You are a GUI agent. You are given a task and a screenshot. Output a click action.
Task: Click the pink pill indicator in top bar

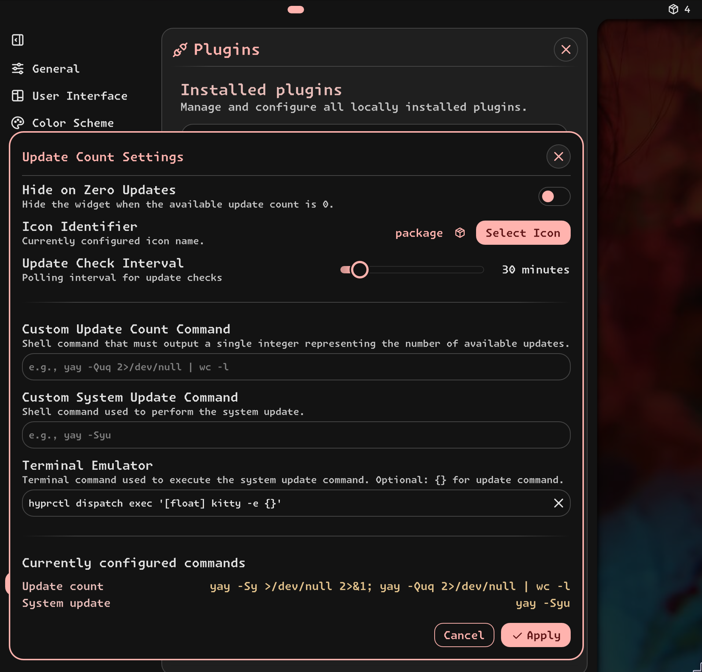(296, 10)
